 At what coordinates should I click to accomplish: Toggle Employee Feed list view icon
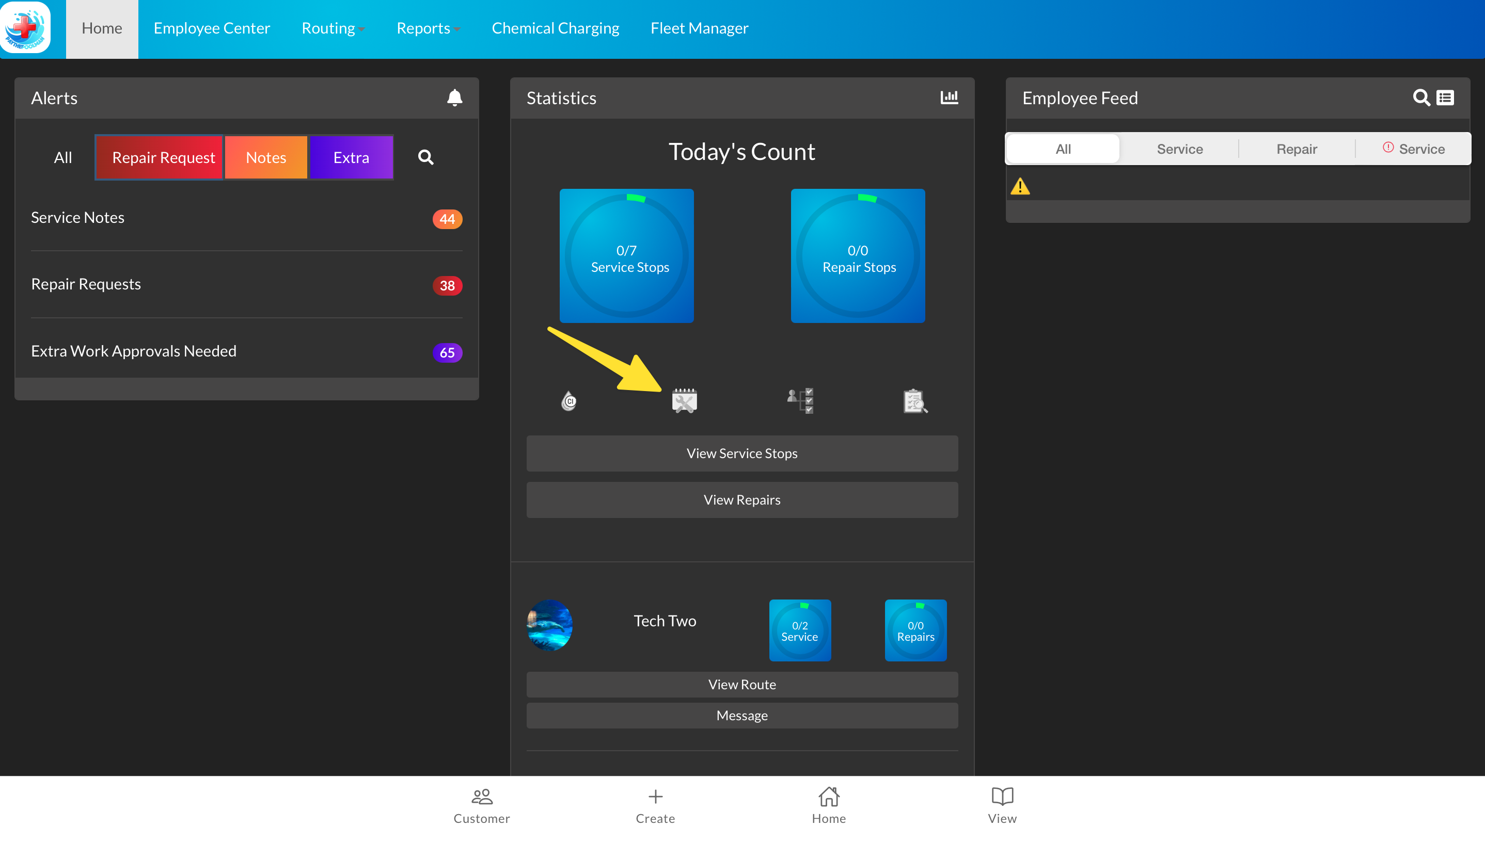[x=1445, y=98]
